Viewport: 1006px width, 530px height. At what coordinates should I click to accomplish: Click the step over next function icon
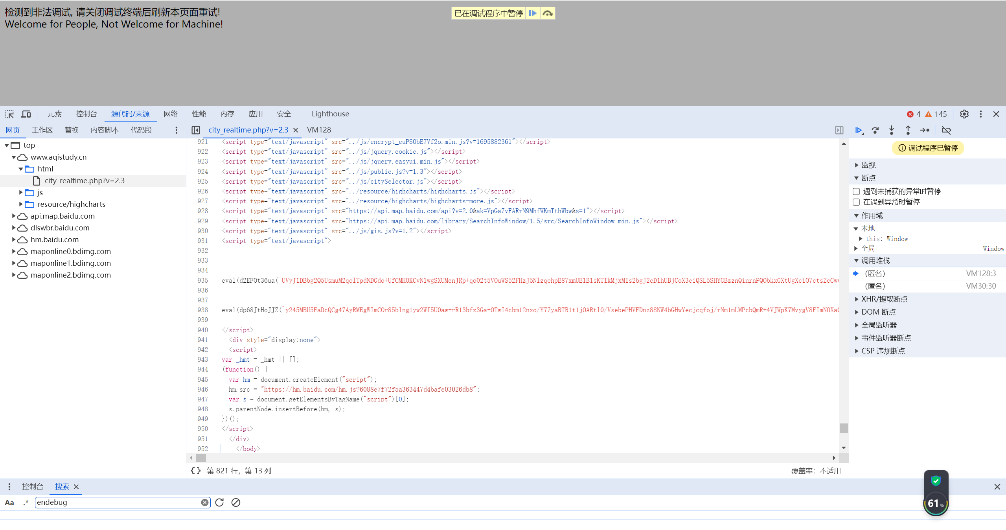(x=875, y=130)
